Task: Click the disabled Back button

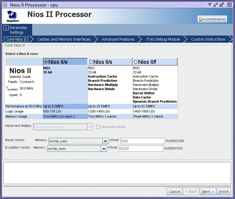Action: 191,191
